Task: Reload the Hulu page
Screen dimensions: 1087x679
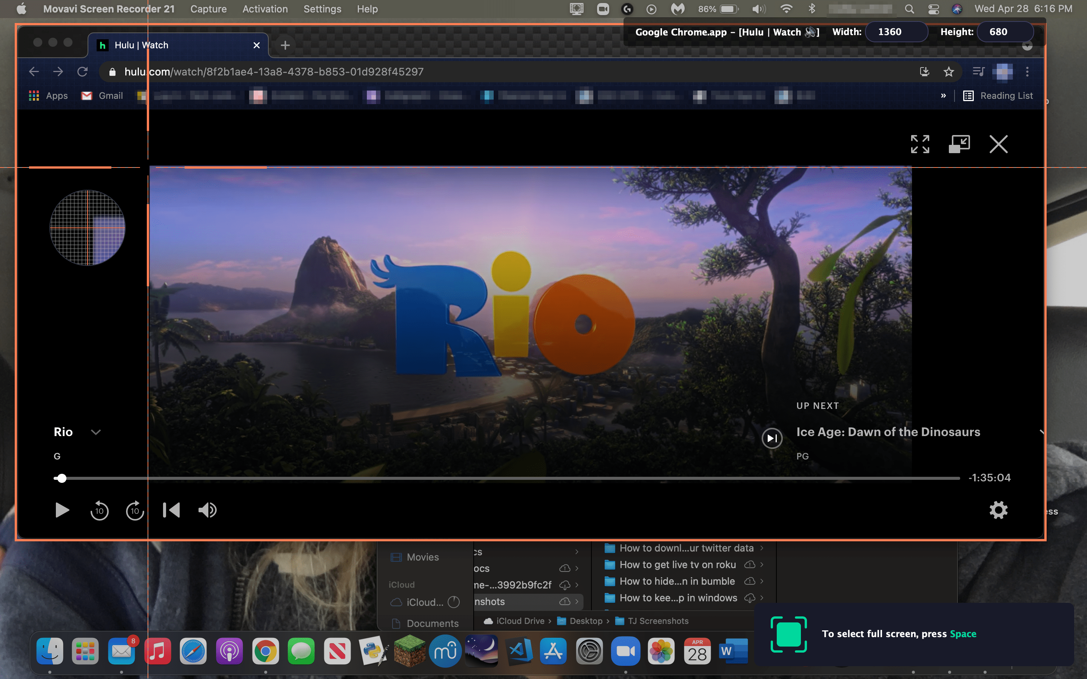Action: pos(82,72)
